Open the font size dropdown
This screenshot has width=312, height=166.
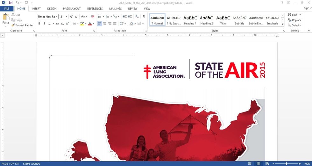click(x=67, y=17)
